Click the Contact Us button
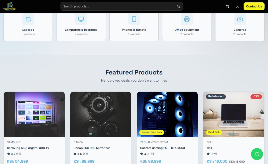Image resolution: width=268 pixels, height=164 pixels. point(254,6)
